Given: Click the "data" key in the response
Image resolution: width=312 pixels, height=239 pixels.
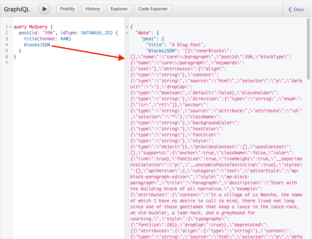Looking at the screenshot, I should (143, 33).
